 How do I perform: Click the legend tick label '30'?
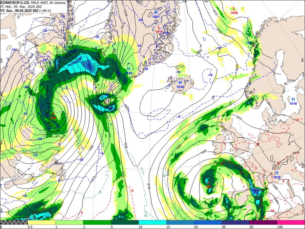(x=224, y=227)
